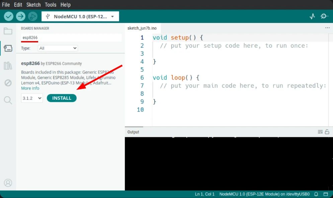Click the More info link
Image resolution: width=333 pixels, height=198 pixels.
point(30,88)
